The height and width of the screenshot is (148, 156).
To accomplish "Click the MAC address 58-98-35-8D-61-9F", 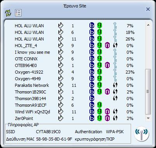I will [54, 139].
